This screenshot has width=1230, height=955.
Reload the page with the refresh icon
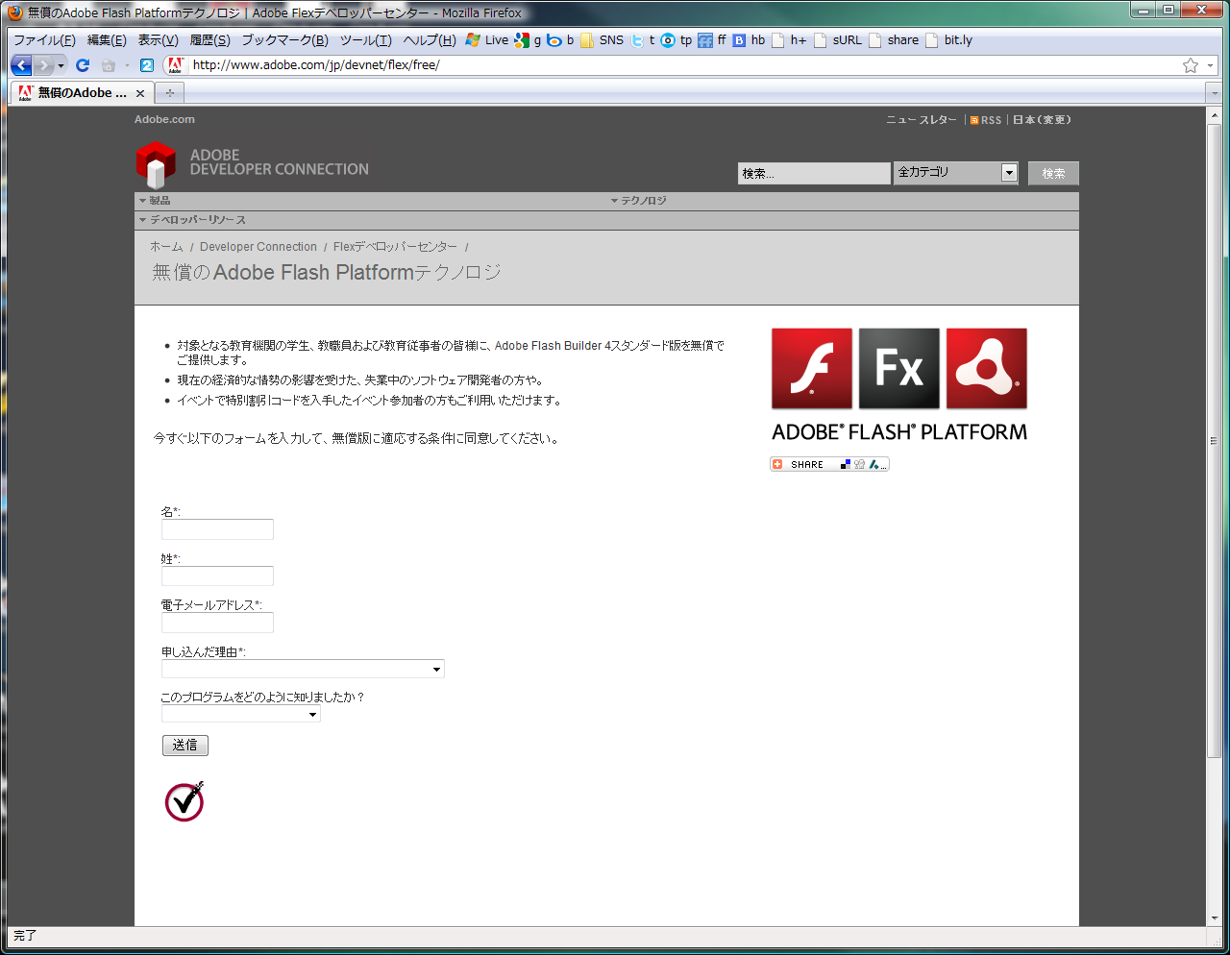(83, 65)
